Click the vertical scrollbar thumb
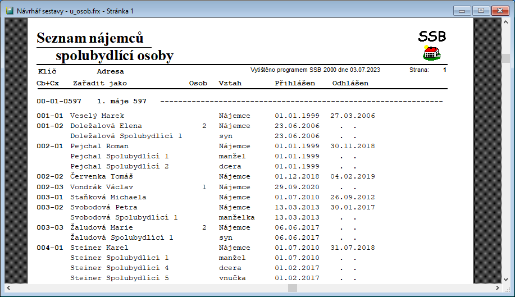The height and width of the screenshot is (297, 515). 505,58
